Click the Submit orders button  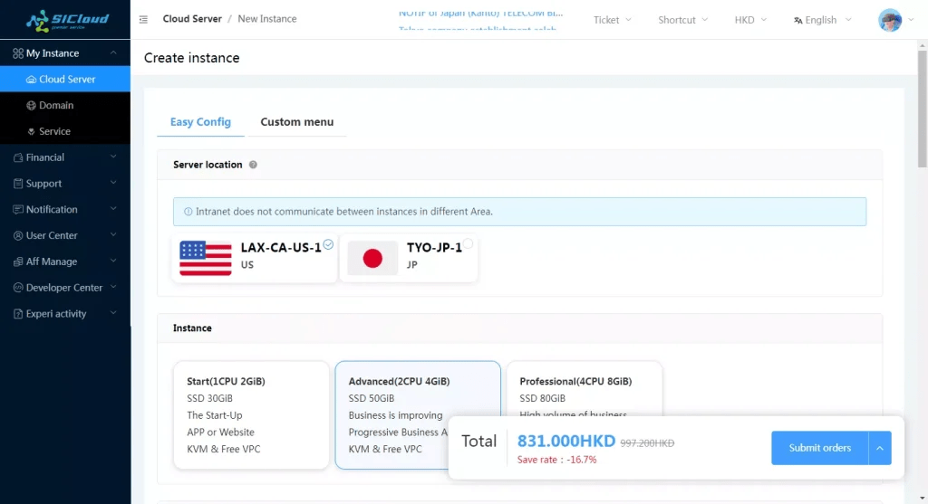point(819,448)
